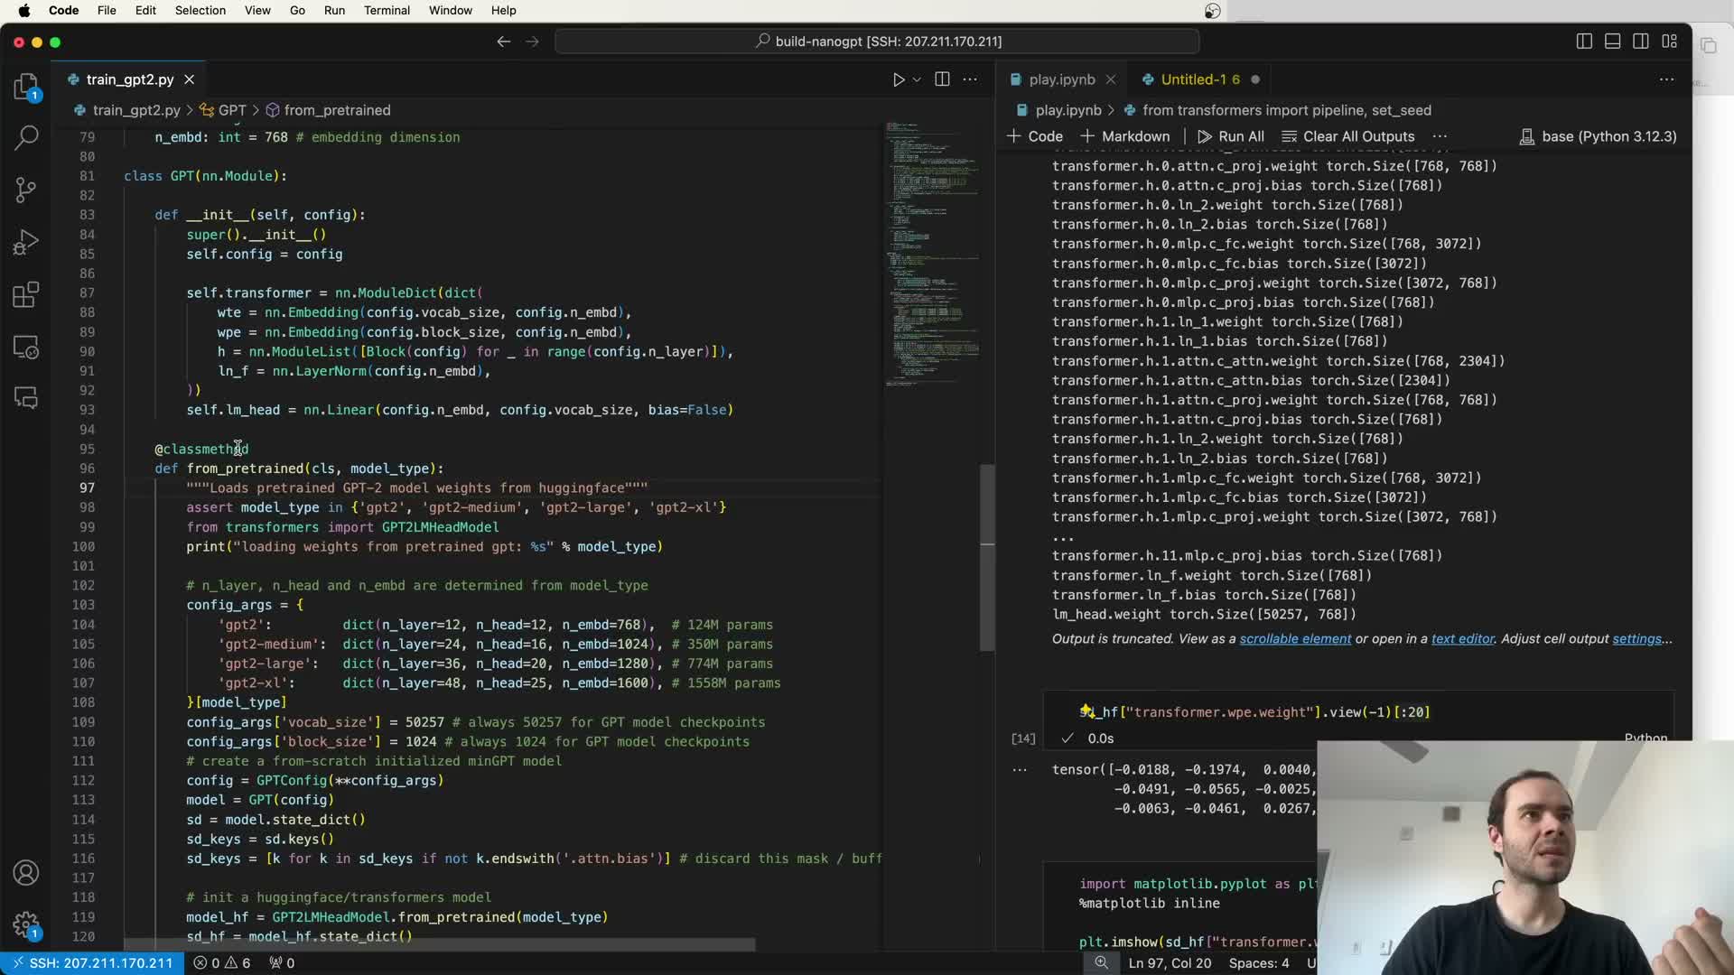Image resolution: width=1734 pixels, height=975 pixels.
Task: Open the Explorer view in activity bar
Action: [26, 87]
